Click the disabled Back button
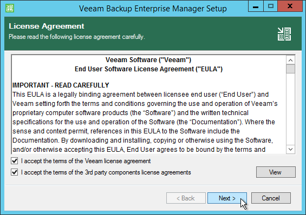 (x=186, y=198)
